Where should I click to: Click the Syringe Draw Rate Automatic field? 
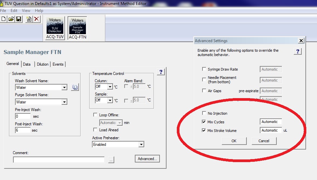tap(271, 69)
